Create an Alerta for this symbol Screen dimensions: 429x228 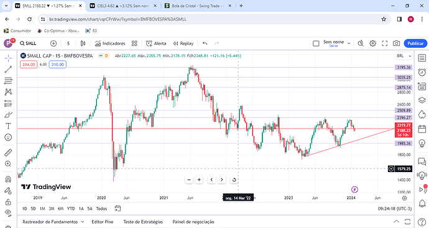point(156,43)
